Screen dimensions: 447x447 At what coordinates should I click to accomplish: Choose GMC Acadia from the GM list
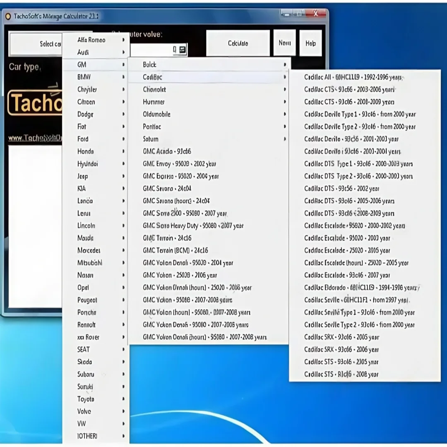point(208,151)
